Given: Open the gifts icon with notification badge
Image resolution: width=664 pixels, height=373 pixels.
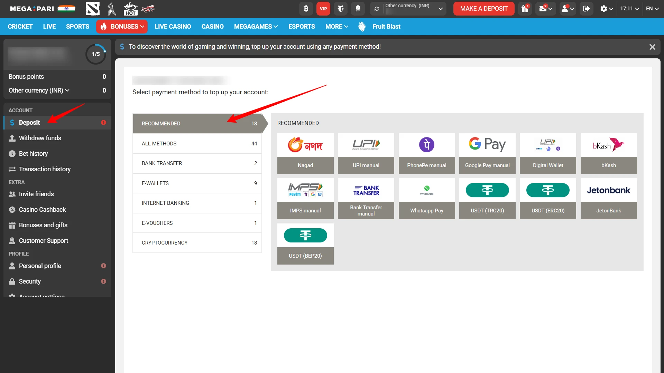Looking at the screenshot, I should pyautogui.click(x=524, y=9).
